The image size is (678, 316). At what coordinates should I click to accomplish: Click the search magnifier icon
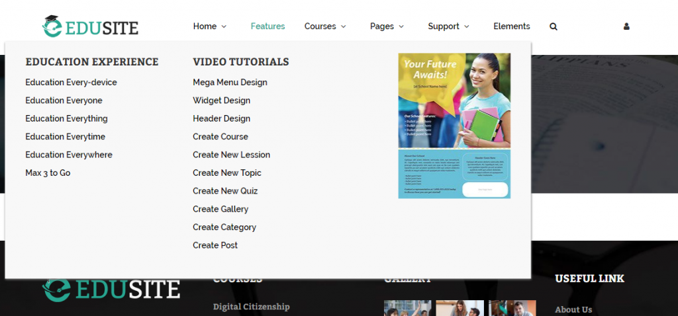[x=554, y=26]
